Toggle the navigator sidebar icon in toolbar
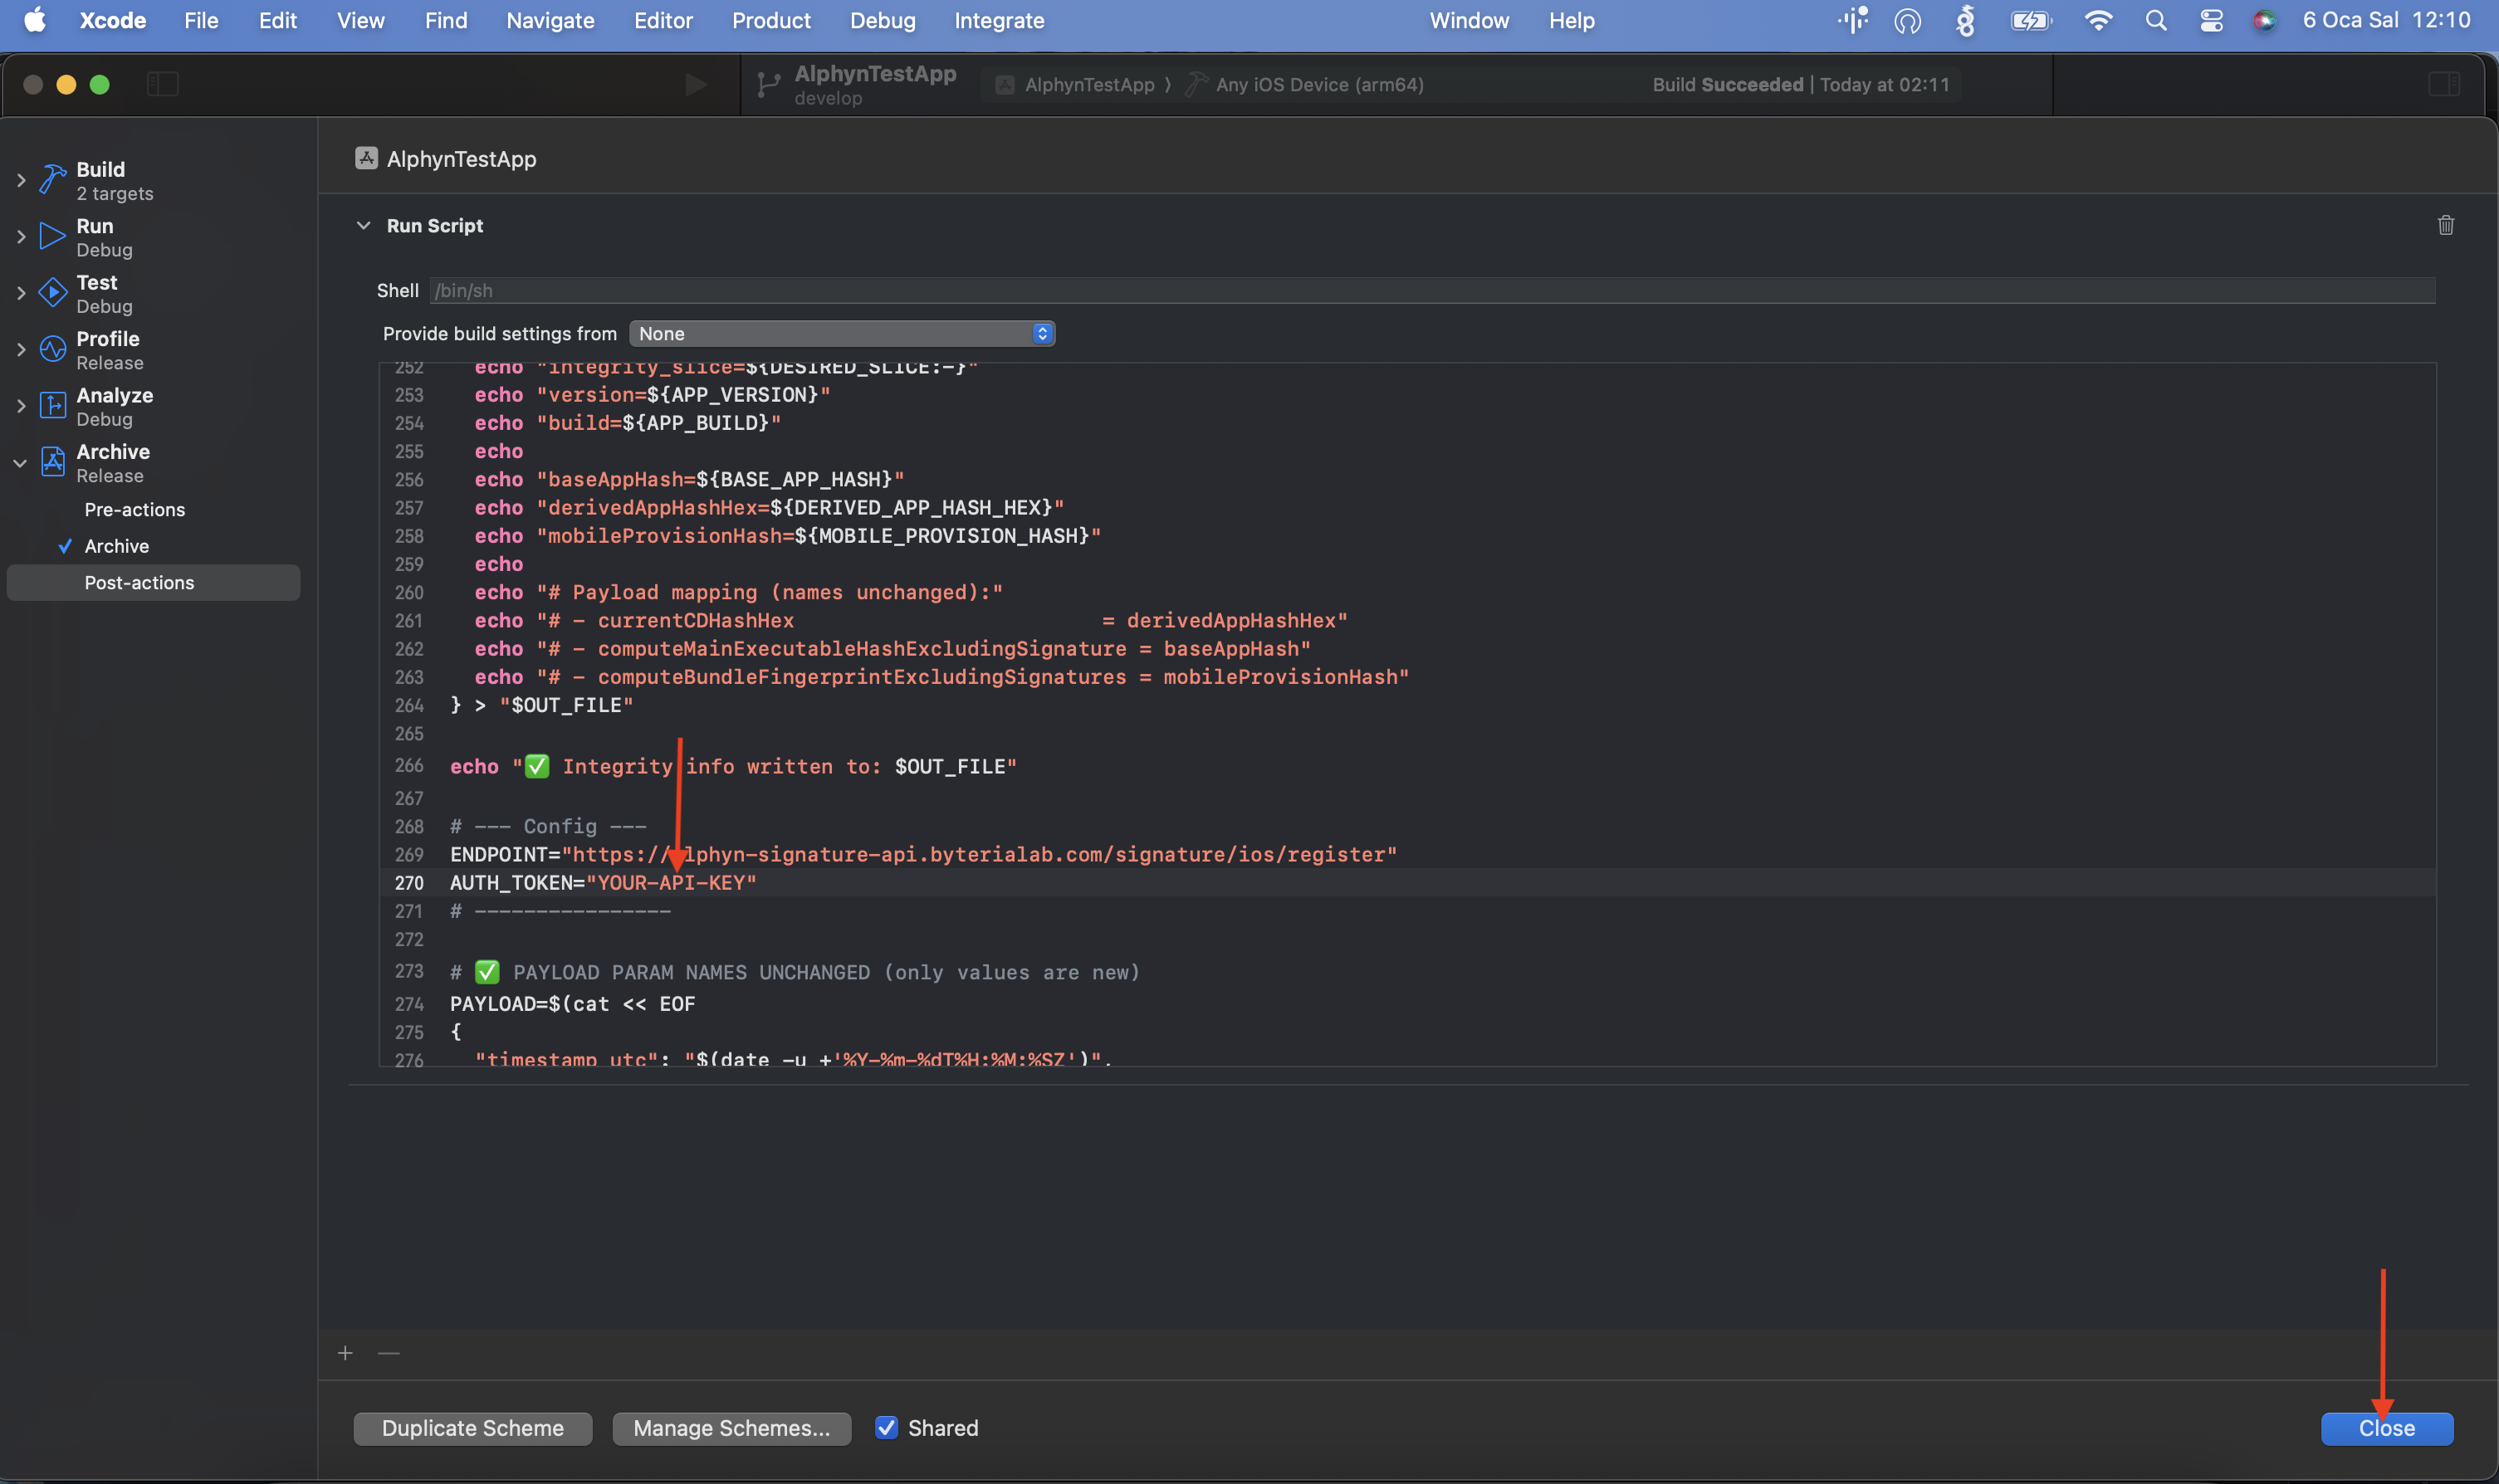The height and width of the screenshot is (1484, 2499). [162, 84]
